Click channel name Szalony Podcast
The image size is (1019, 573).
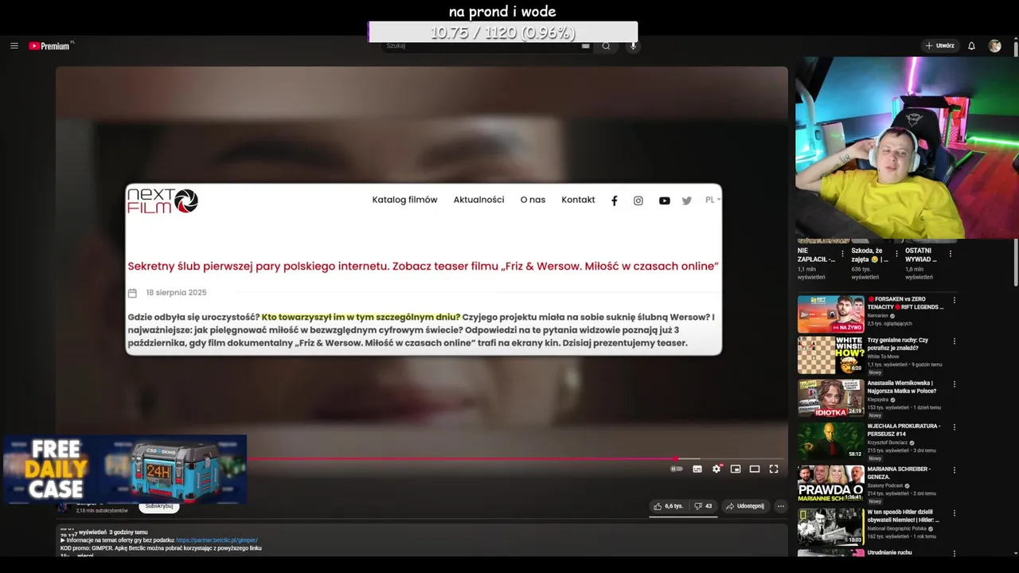click(x=885, y=485)
